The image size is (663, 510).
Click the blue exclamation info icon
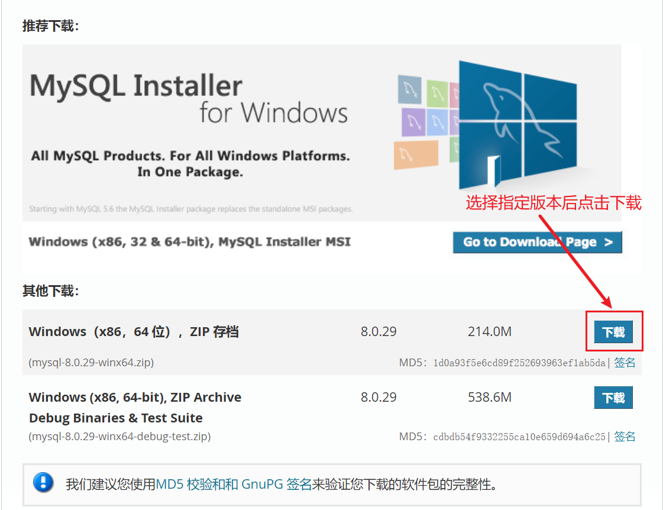43,483
